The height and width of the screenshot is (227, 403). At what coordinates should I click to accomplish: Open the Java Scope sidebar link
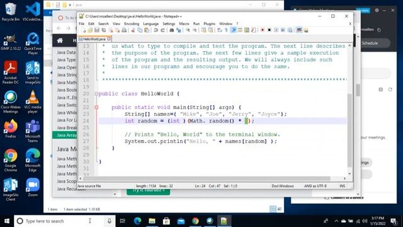67,181
